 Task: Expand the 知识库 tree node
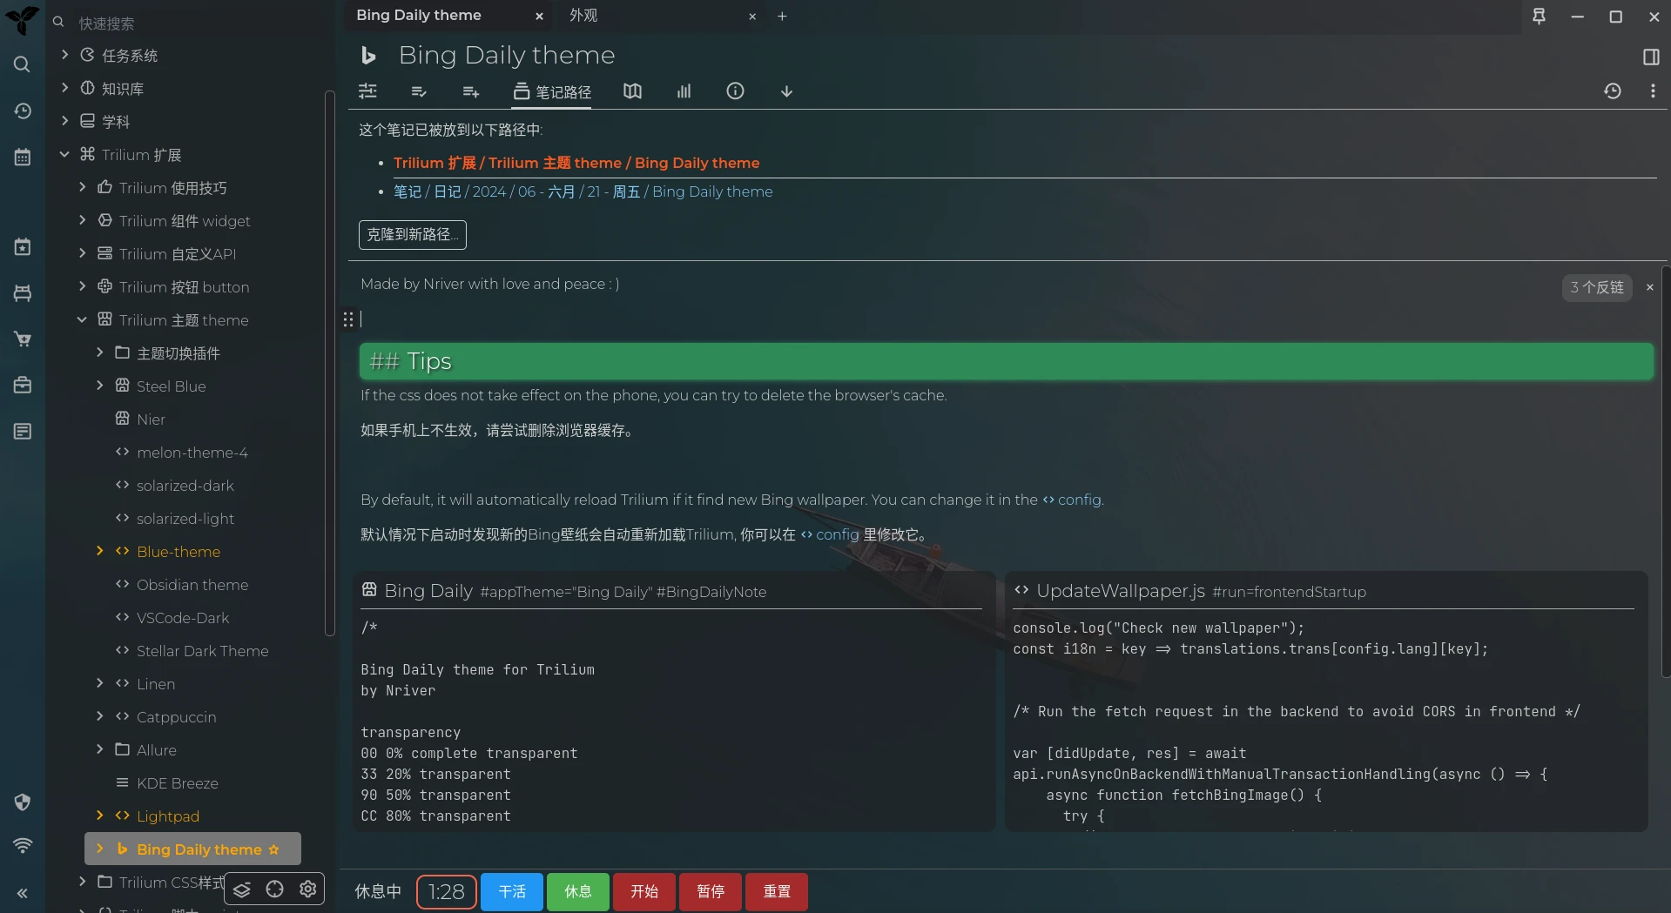(x=64, y=88)
